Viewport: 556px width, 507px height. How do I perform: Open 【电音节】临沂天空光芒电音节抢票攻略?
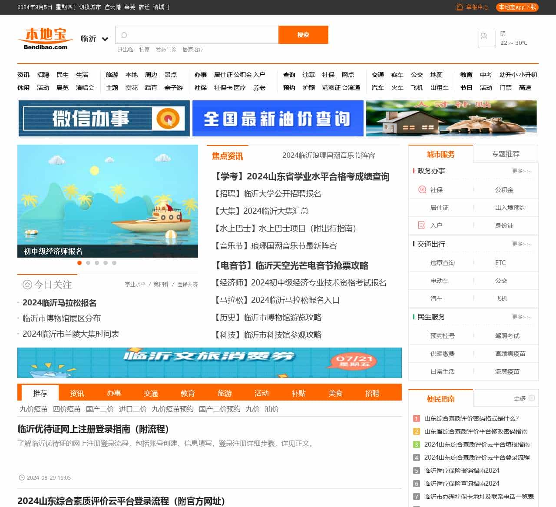coord(291,265)
